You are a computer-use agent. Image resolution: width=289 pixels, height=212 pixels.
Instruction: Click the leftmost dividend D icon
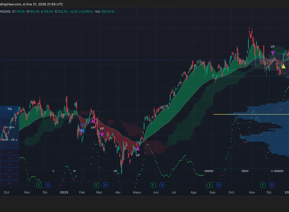(48, 185)
